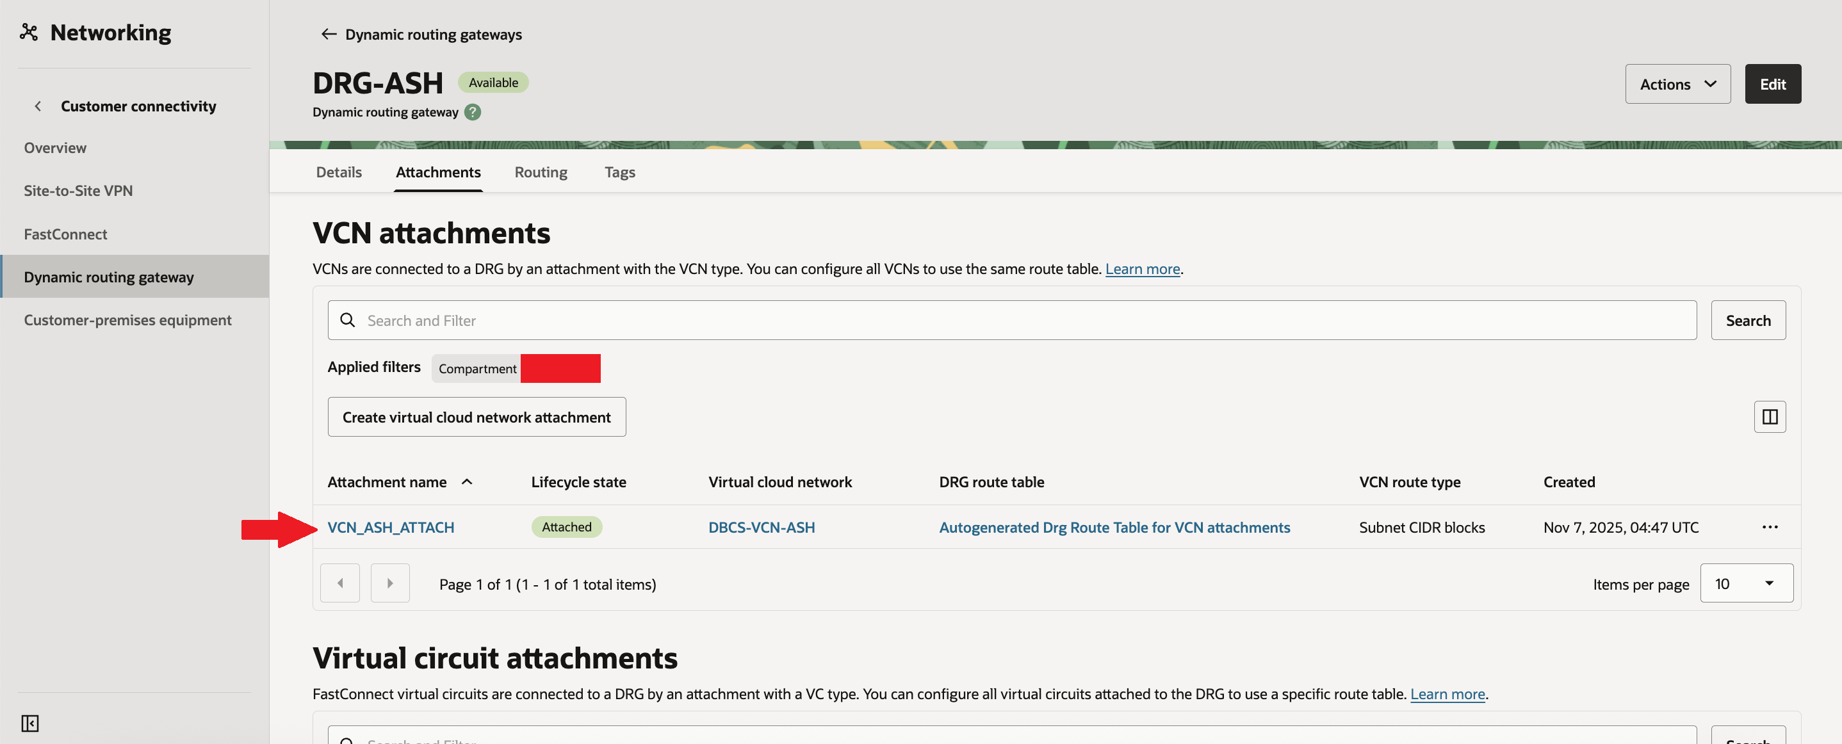Open the Actions dropdown
The height and width of the screenshot is (744, 1842).
click(x=1677, y=85)
